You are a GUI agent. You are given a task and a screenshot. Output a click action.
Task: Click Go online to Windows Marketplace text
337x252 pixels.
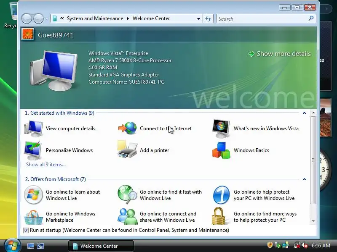pyautogui.click(x=70, y=217)
